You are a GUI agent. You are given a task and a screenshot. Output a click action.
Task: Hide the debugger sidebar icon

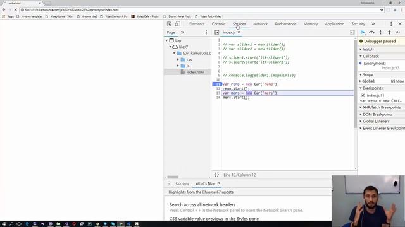click(352, 32)
